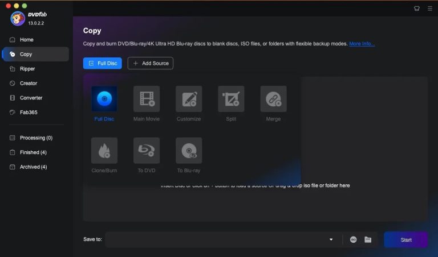
Task: Open the output folder browse icon
Action: (x=368, y=239)
